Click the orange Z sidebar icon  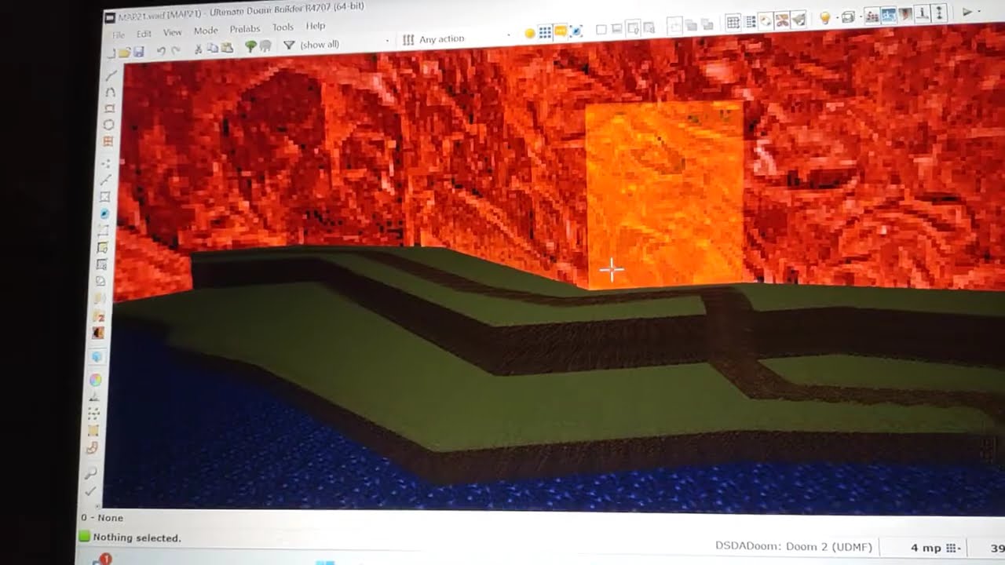100,317
